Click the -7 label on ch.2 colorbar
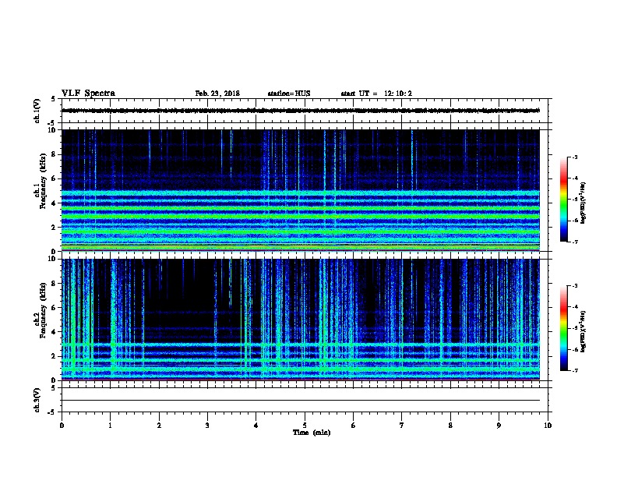The image size is (617, 477). (574, 370)
